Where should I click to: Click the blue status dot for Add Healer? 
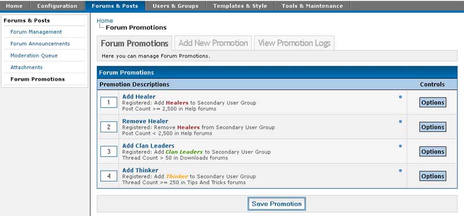point(400,97)
